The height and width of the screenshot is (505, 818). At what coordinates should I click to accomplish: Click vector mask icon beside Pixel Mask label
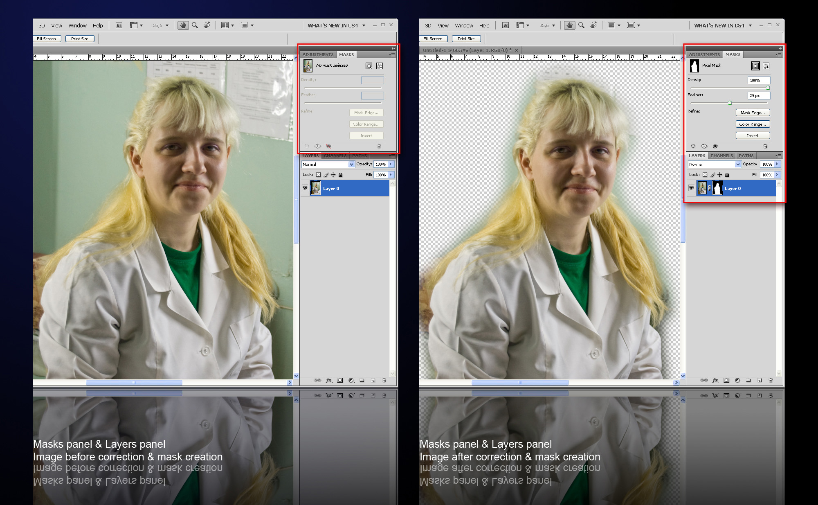[x=766, y=66]
